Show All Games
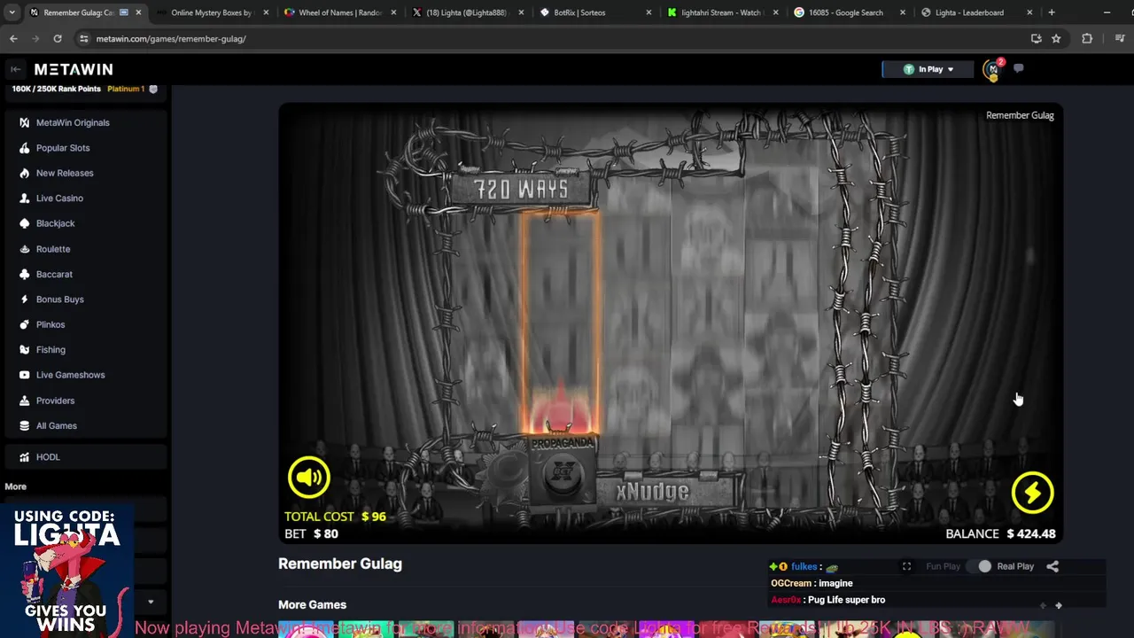 click(x=56, y=425)
